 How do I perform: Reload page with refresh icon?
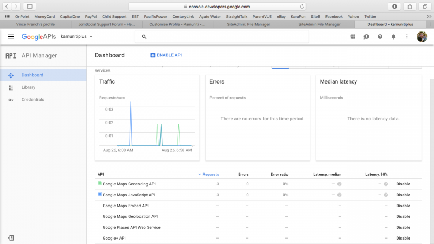coord(302,7)
